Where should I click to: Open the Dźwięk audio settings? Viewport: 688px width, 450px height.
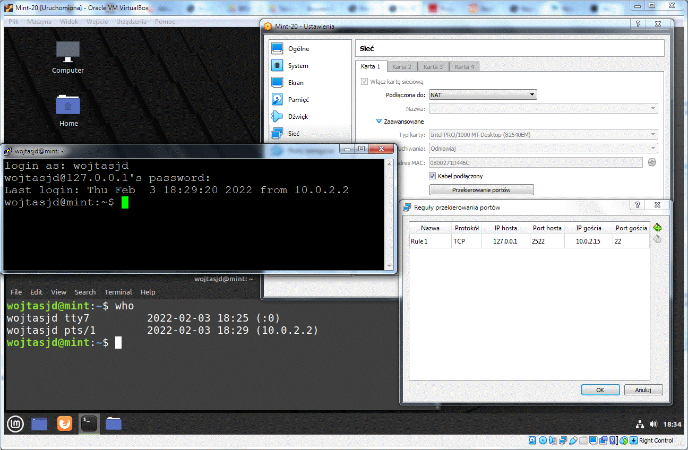click(311, 117)
